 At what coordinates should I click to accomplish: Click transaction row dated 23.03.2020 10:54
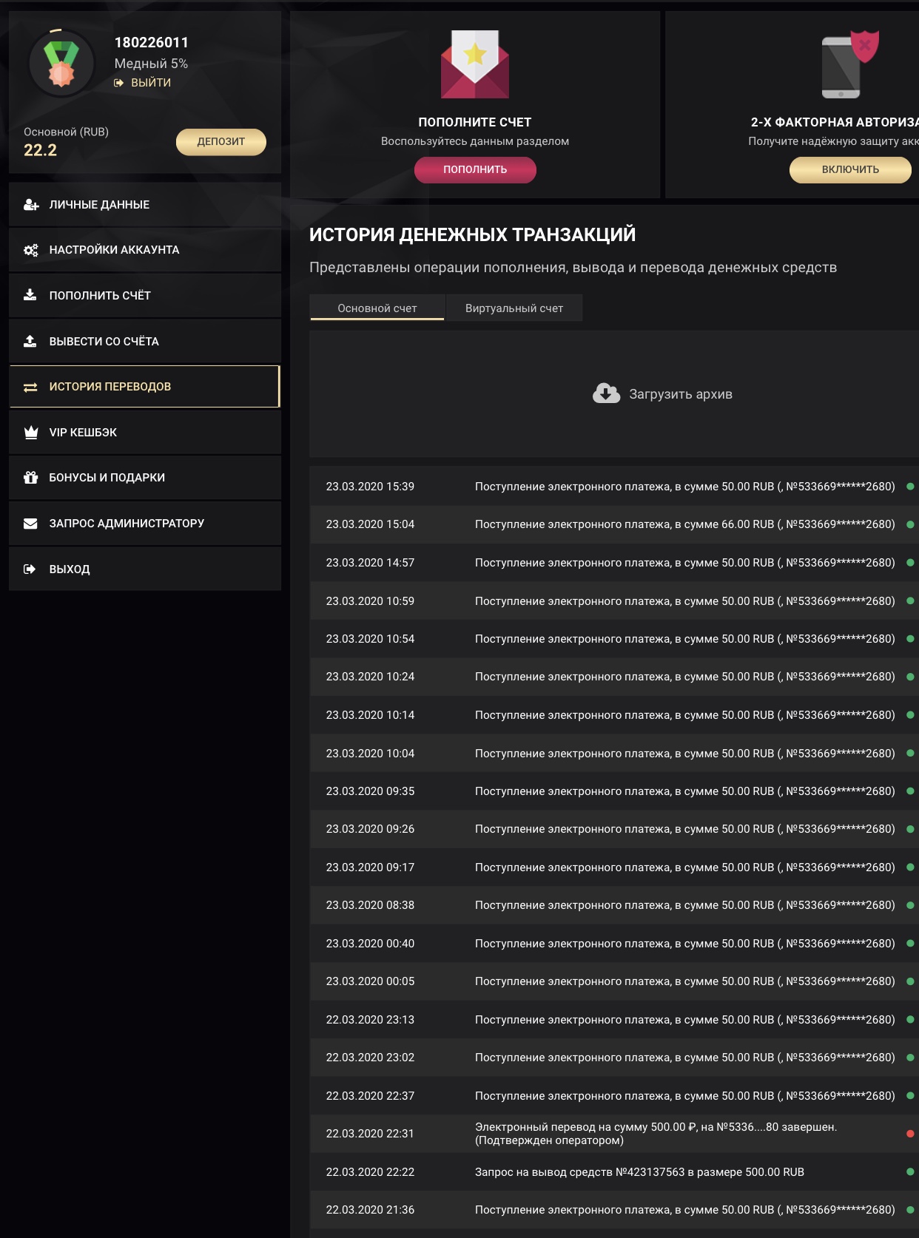(614, 639)
